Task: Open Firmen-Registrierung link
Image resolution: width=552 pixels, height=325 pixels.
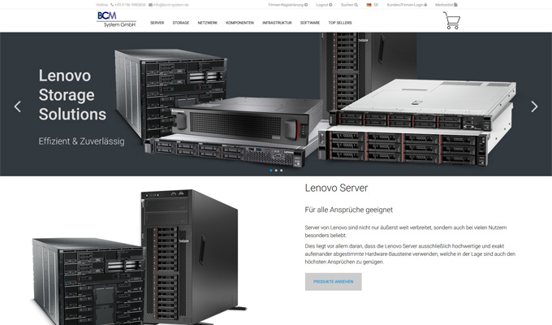Action: pos(287,5)
